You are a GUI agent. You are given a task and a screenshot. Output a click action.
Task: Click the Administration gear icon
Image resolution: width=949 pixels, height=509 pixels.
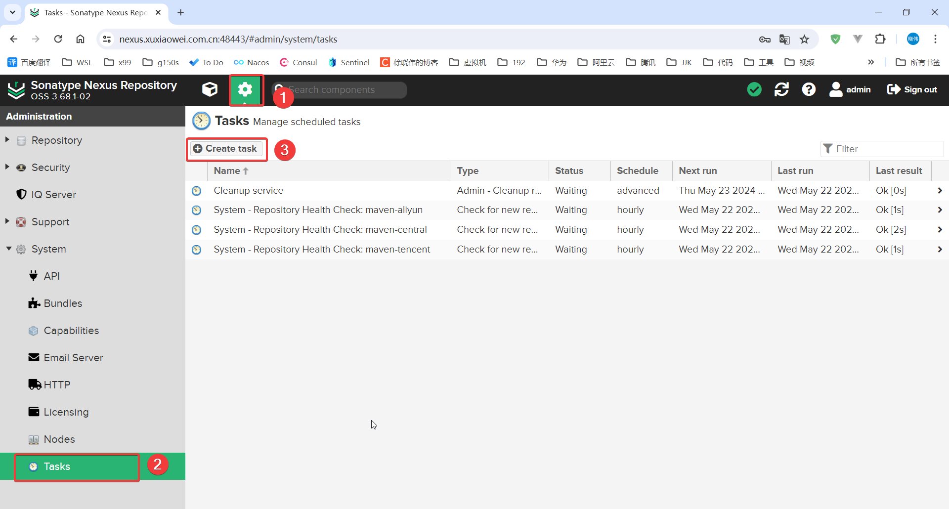pos(245,89)
